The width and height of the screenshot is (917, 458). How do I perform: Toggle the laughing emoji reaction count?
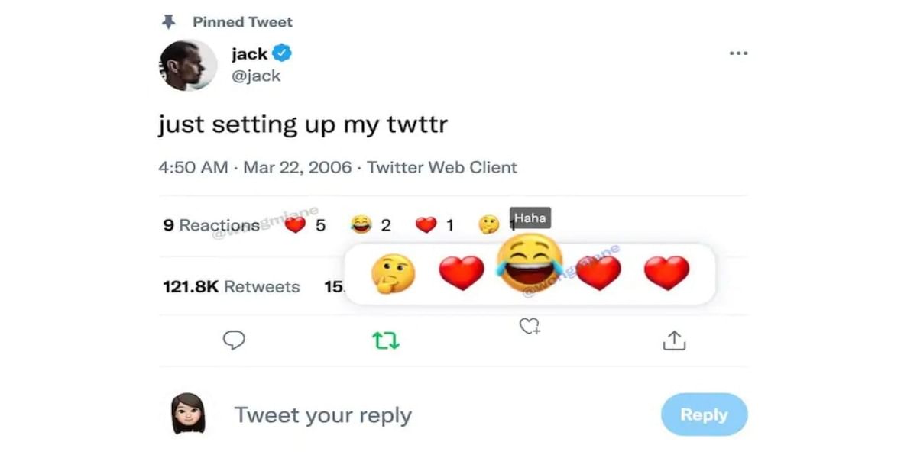click(x=371, y=224)
